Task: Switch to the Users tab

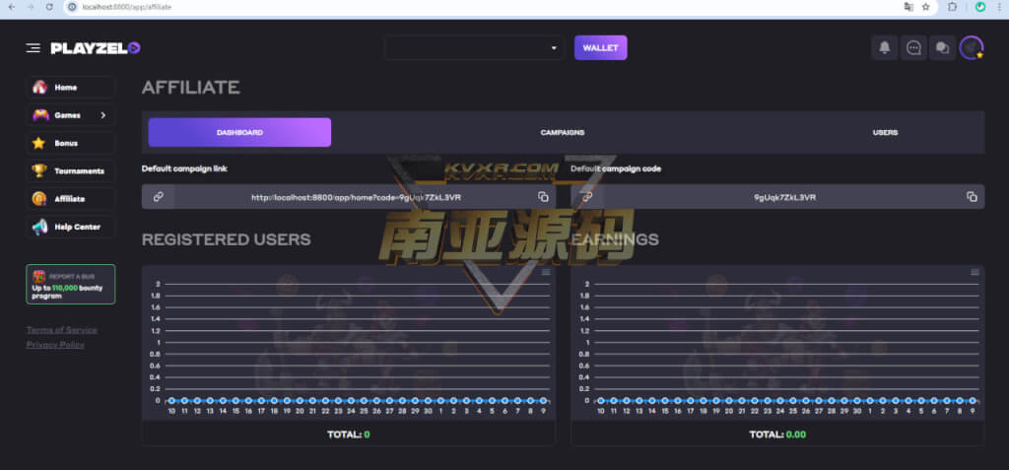Action: 885,133
